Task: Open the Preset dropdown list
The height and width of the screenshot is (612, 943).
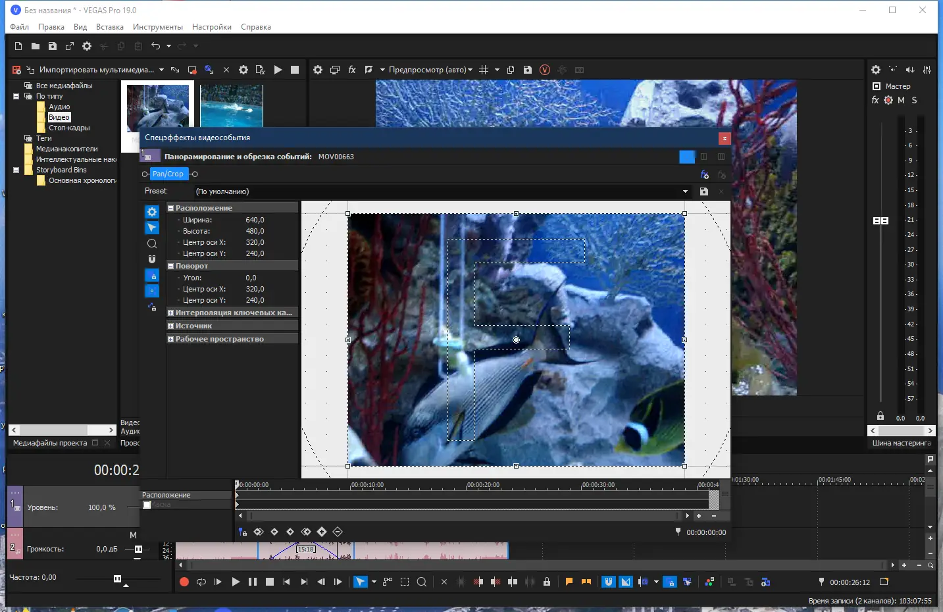Action: (685, 191)
